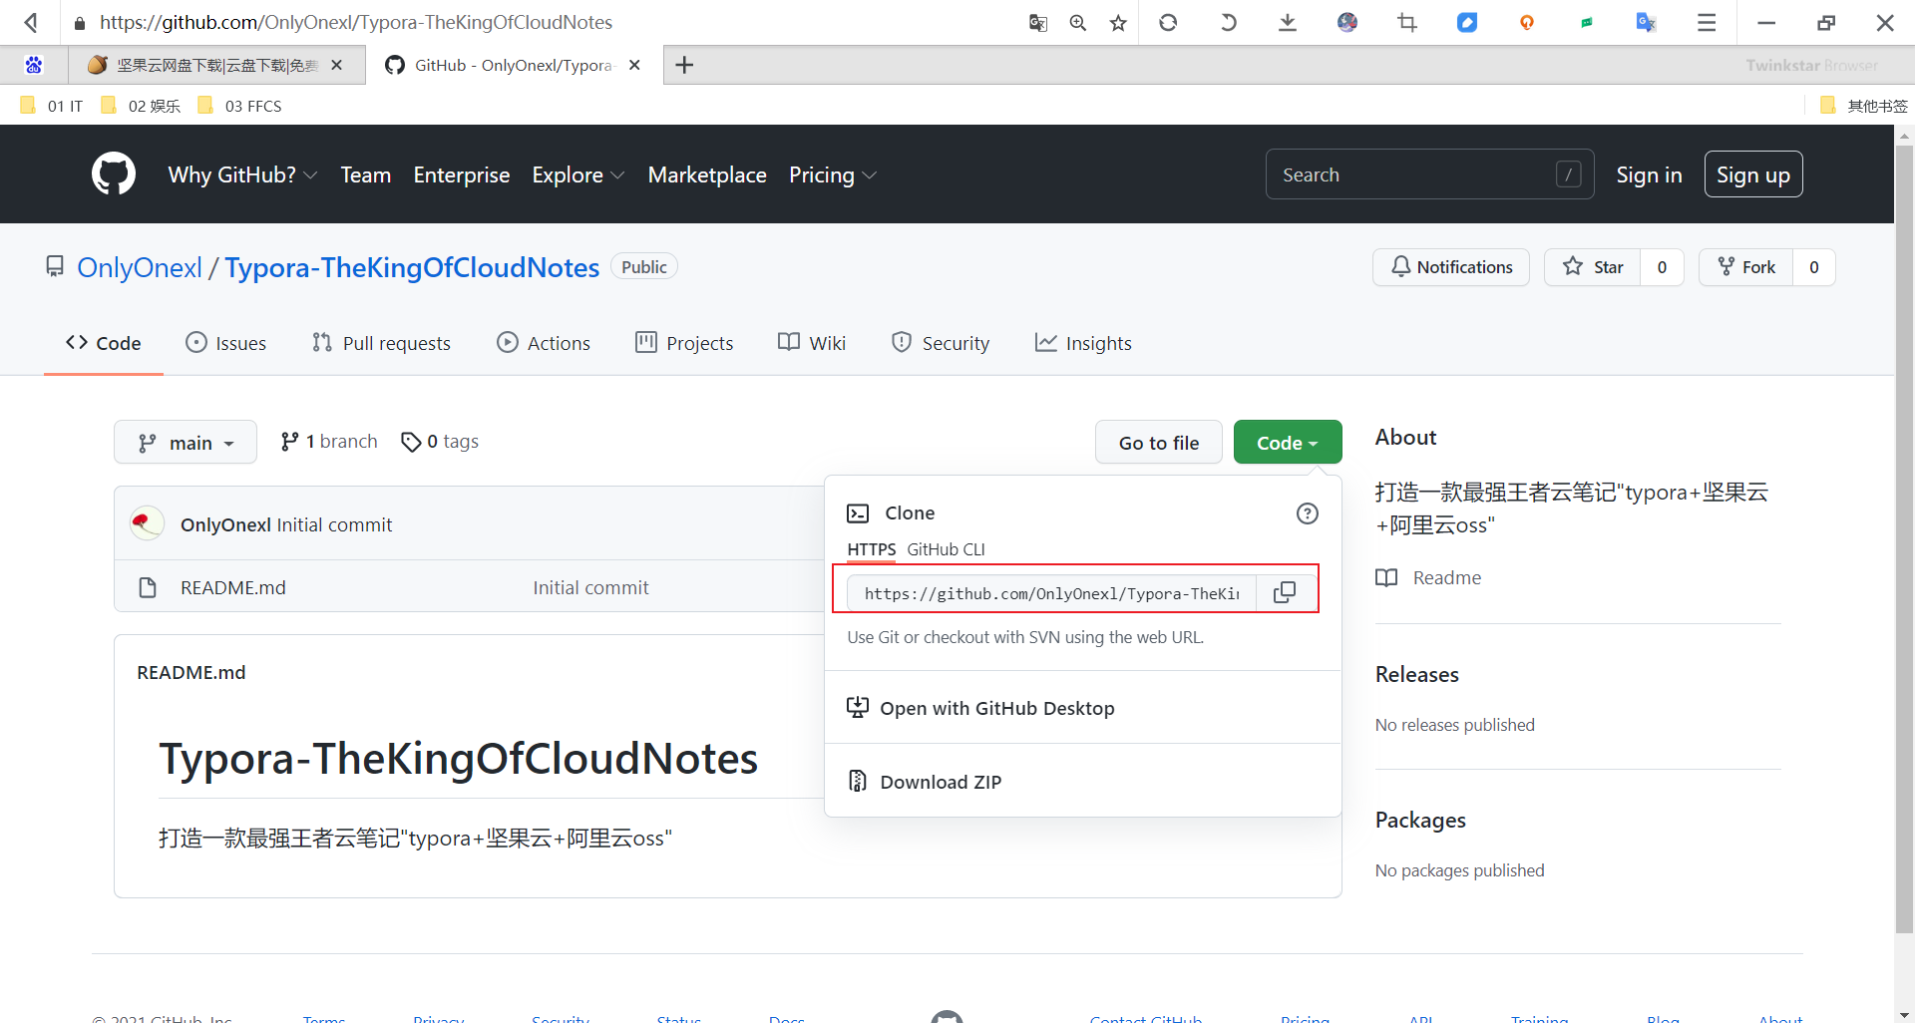
Task: Click the undo closed tab arrow icon
Action: point(1228,22)
